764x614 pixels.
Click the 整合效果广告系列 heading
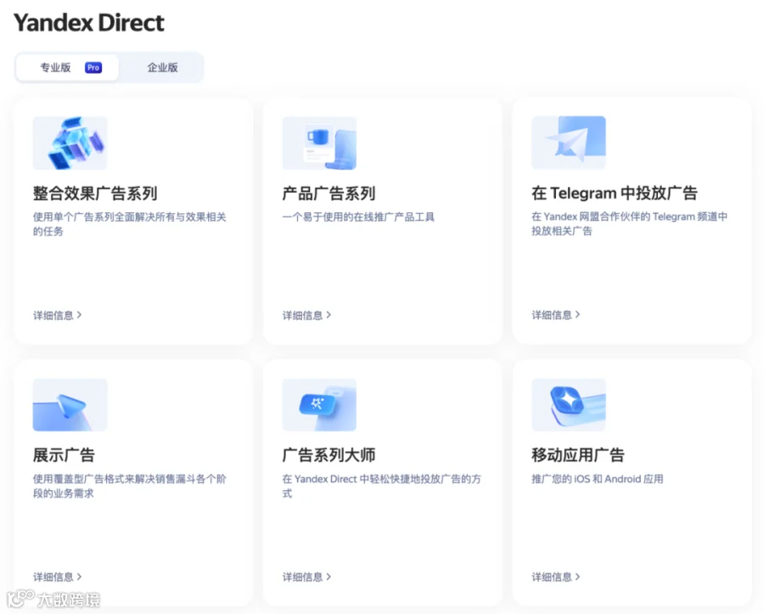click(x=95, y=194)
